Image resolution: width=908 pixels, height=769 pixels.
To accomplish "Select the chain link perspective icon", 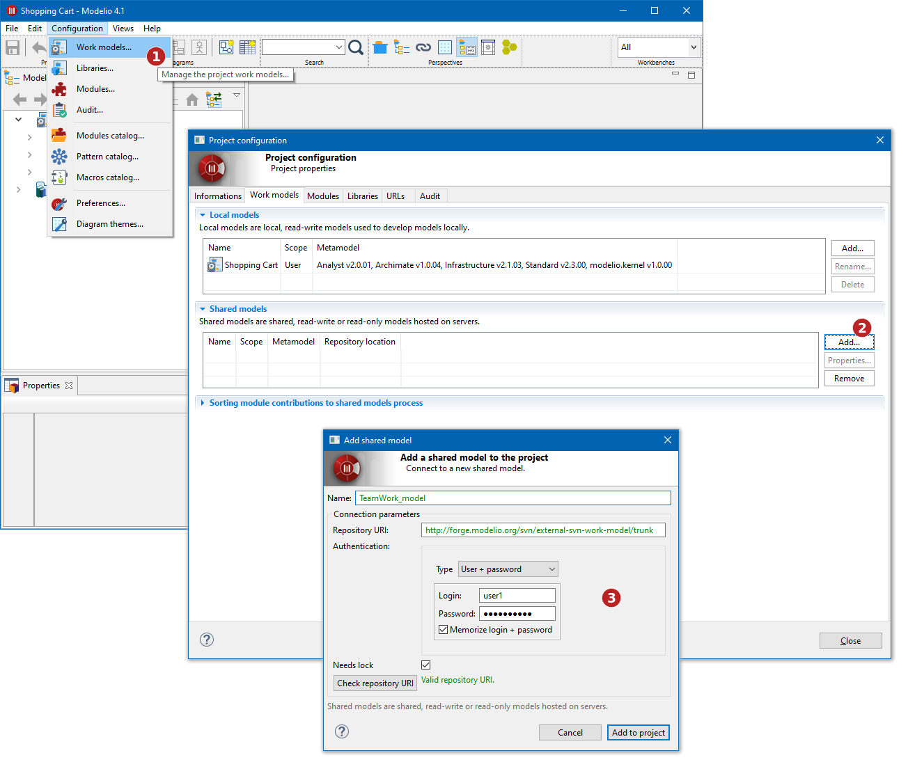I will tap(423, 47).
